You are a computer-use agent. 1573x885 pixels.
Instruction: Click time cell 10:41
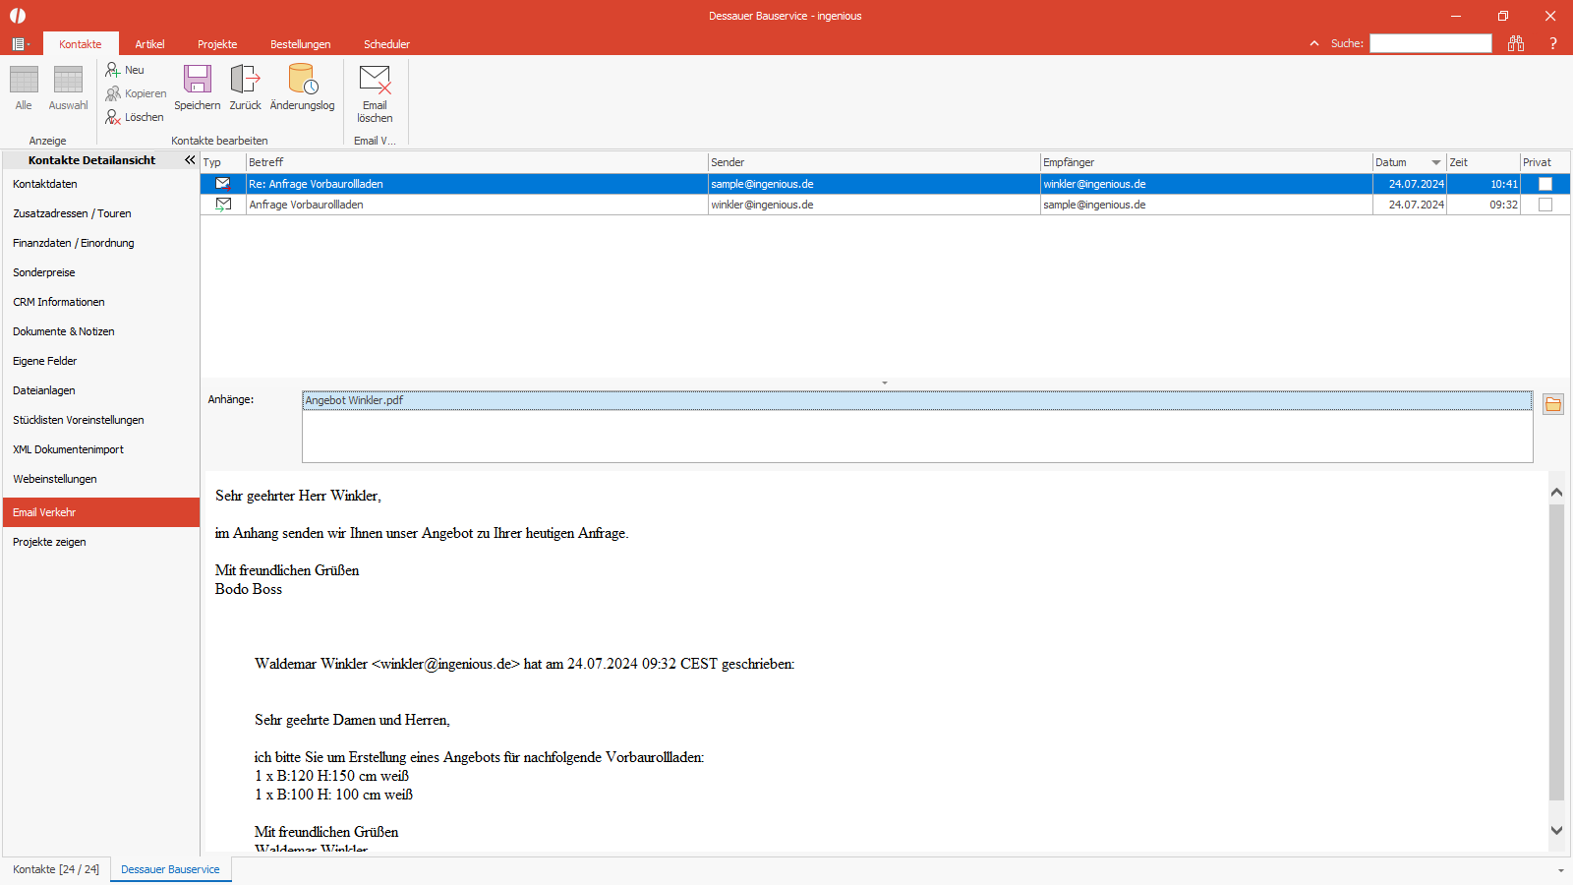pyautogui.click(x=1484, y=184)
